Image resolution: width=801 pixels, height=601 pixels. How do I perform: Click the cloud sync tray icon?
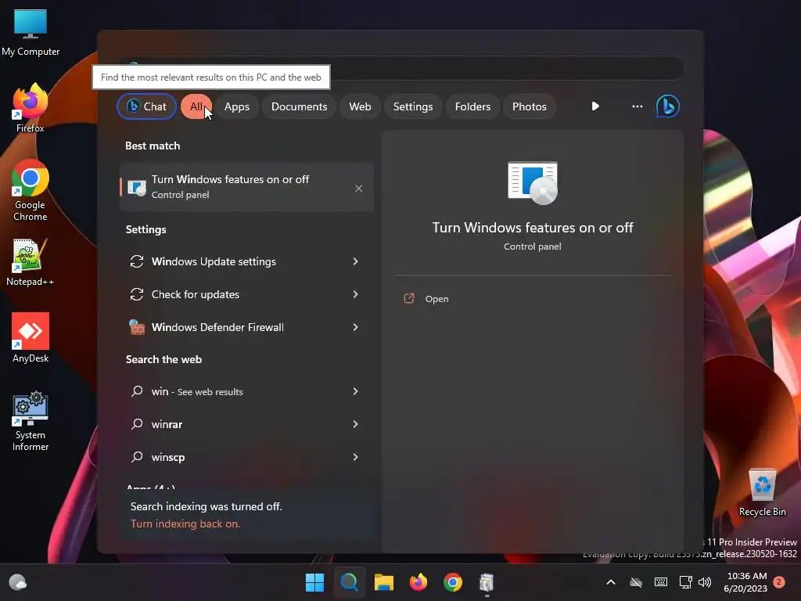pyautogui.click(x=635, y=582)
